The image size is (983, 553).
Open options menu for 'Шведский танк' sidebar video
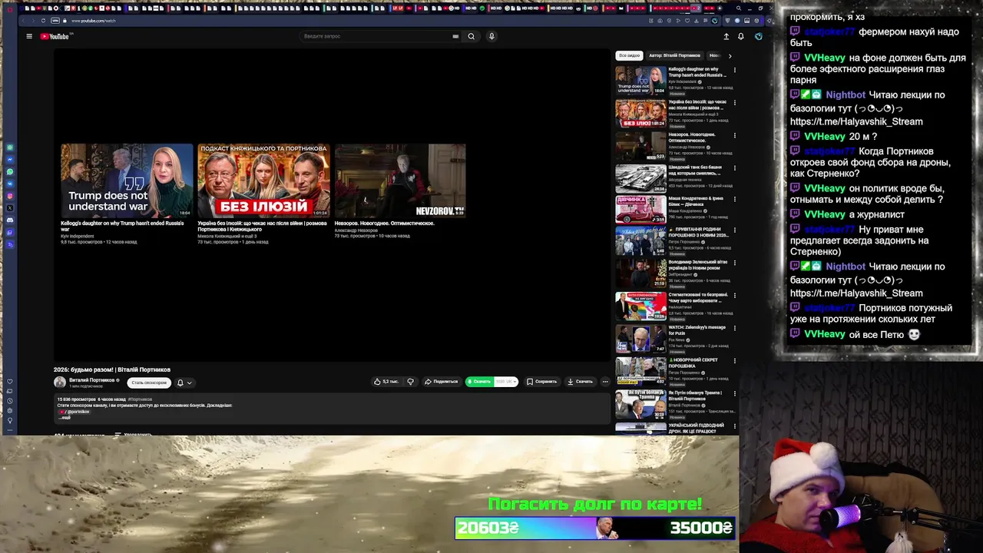[x=734, y=167]
